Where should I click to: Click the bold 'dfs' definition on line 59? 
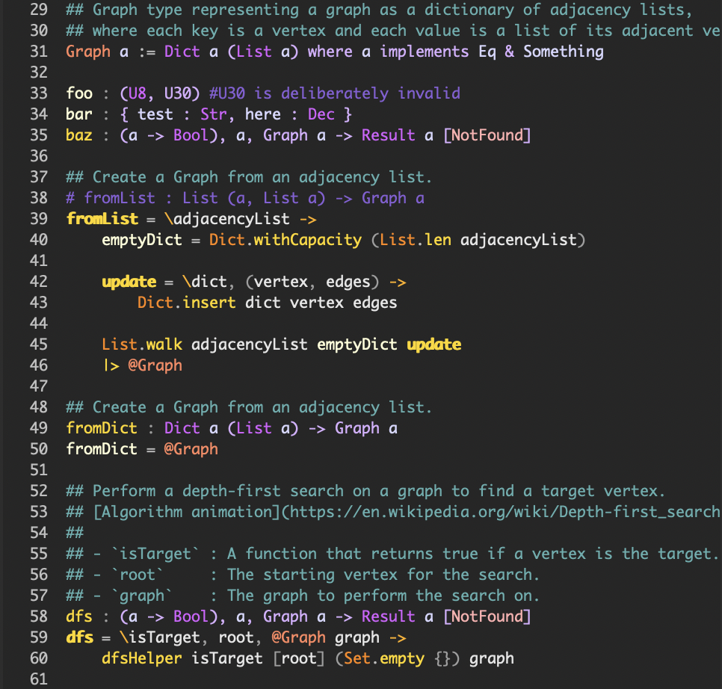click(x=80, y=637)
